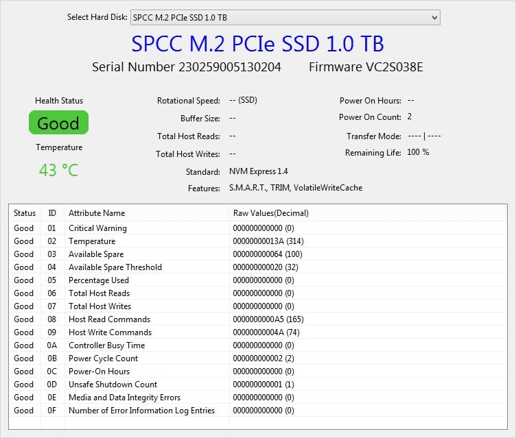Image resolution: width=516 pixels, height=438 pixels.
Task: Select the Unsafe Shutdown Count row
Action: pyautogui.click(x=258, y=385)
